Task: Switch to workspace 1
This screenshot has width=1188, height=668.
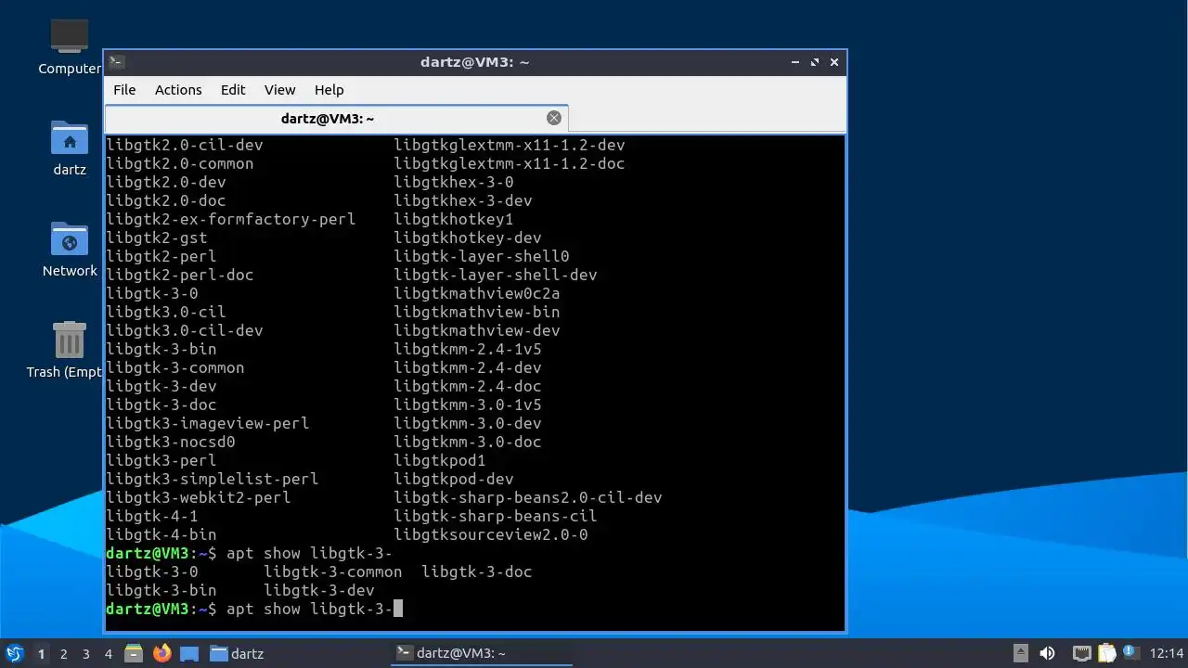Action: coord(41,653)
